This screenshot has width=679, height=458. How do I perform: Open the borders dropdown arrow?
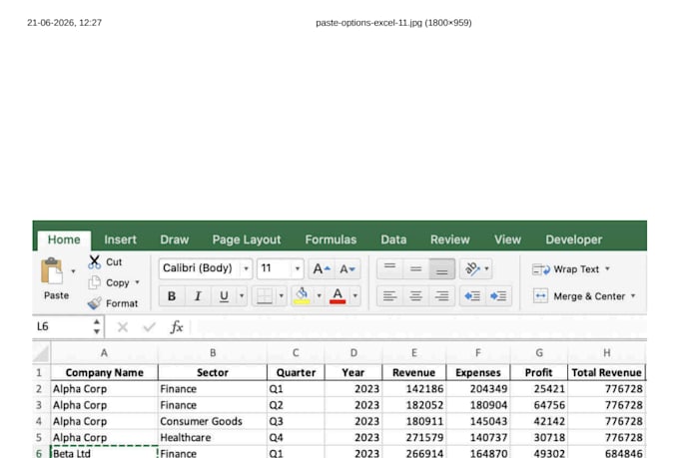pyautogui.click(x=281, y=296)
